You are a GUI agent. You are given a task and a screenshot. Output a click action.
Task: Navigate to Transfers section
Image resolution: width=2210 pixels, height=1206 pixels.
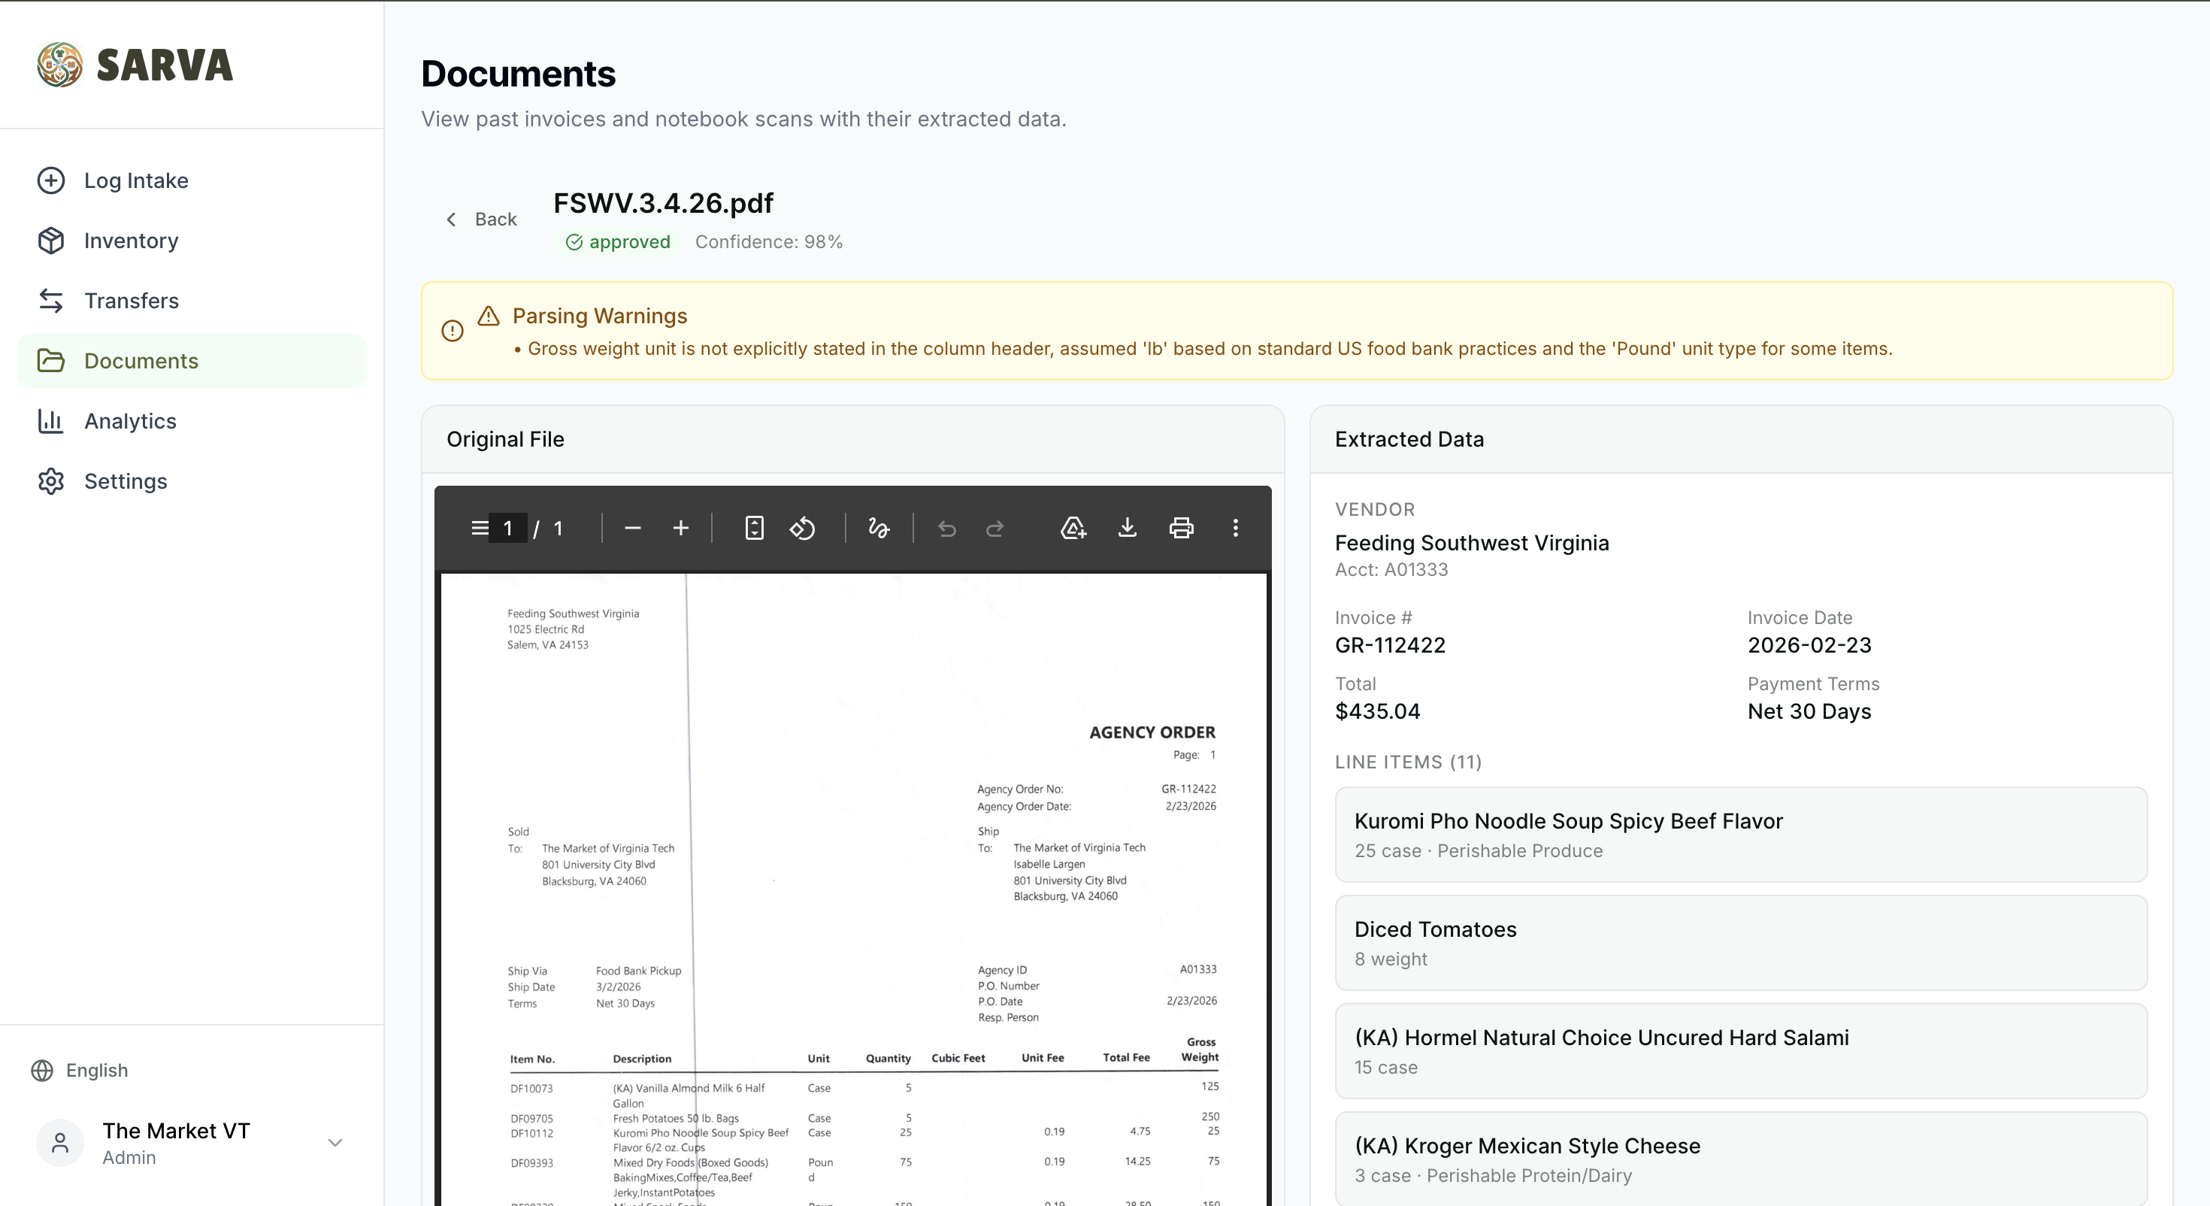point(132,301)
